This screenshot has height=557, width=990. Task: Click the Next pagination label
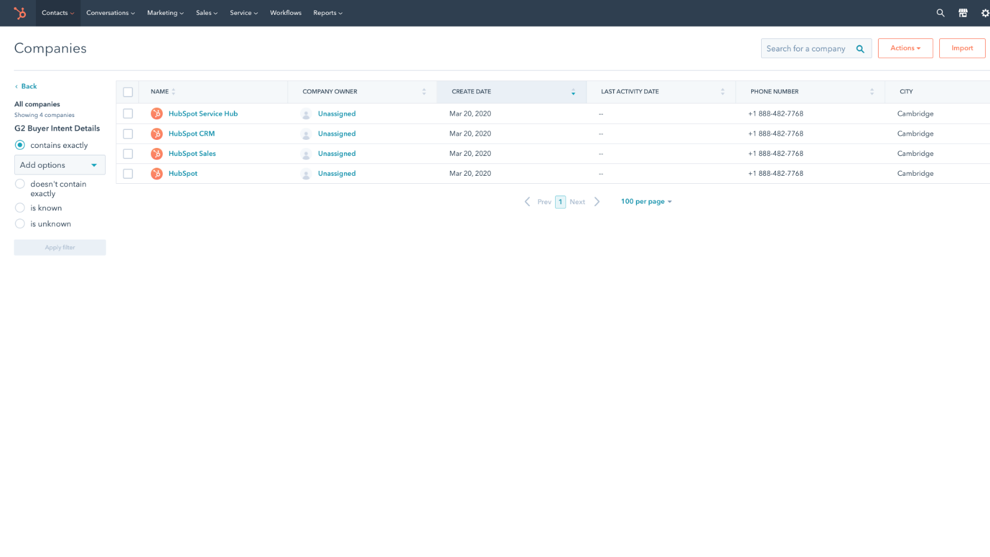[x=577, y=202]
